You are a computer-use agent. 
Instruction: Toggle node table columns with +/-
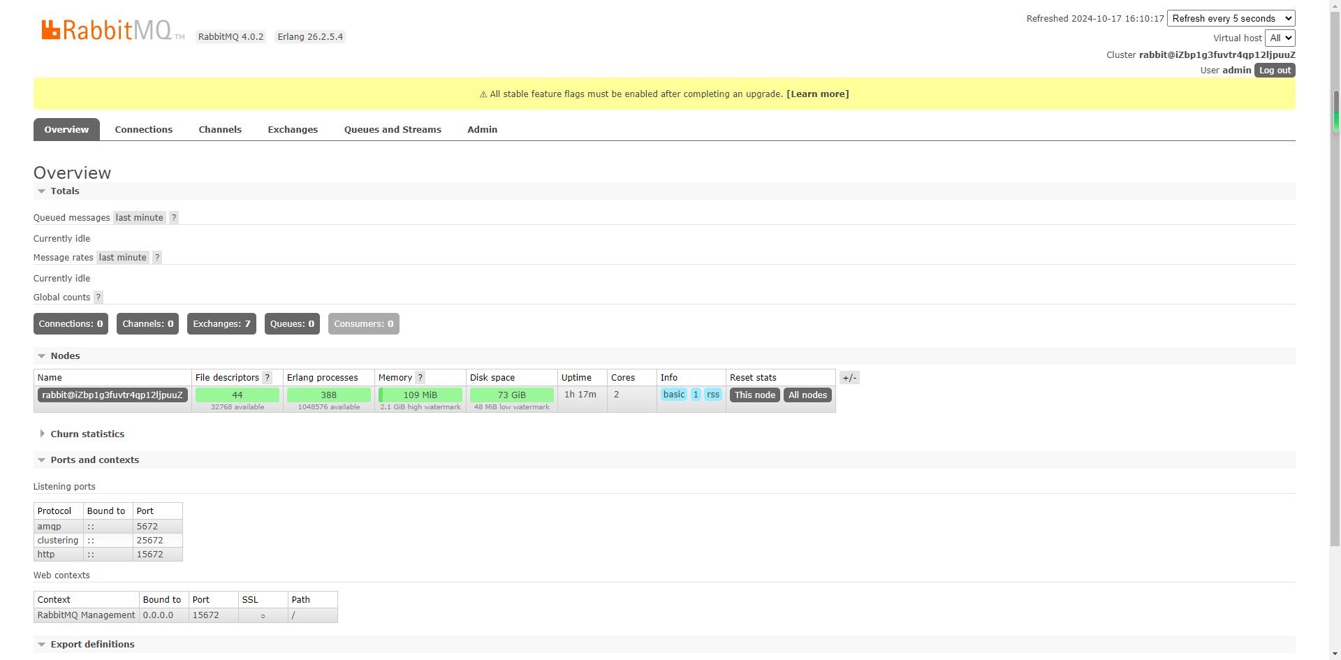pyautogui.click(x=849, y=378)
